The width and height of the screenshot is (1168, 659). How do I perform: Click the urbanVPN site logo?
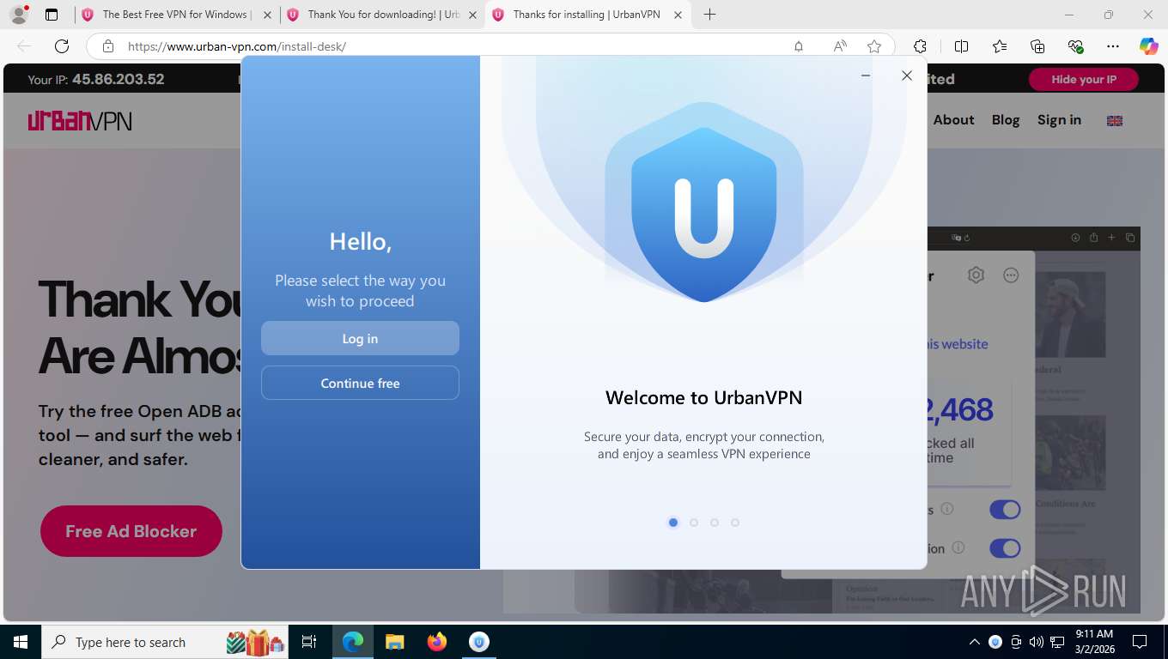coord(80,121)
